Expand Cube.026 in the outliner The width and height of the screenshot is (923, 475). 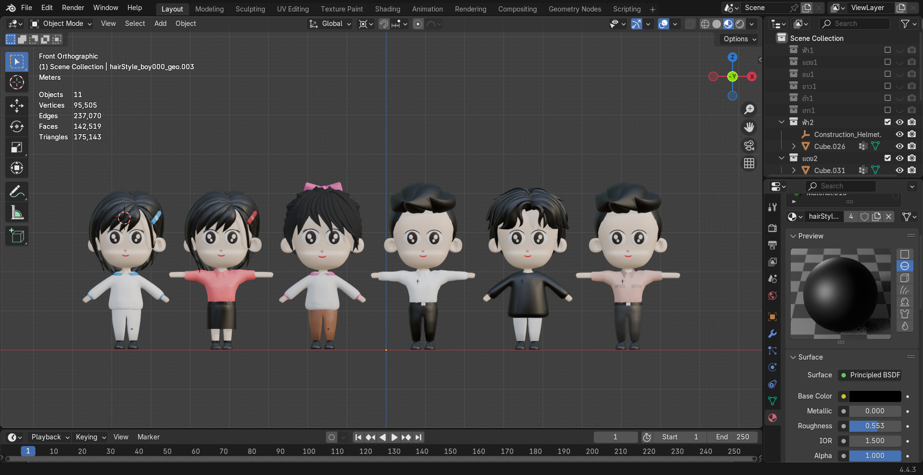pos(794,146)
